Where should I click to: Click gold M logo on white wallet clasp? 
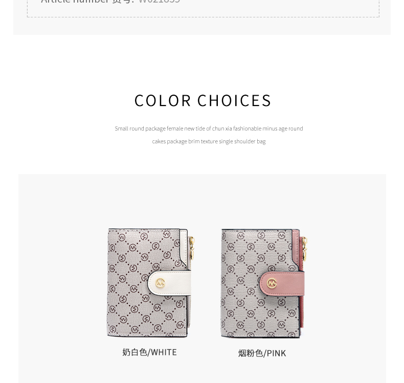coord(160,283)
